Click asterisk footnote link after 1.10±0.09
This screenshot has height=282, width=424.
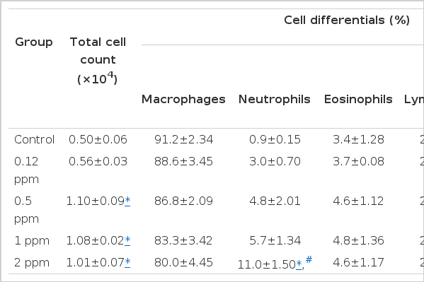pyautogui.click(x=127, y=201)
